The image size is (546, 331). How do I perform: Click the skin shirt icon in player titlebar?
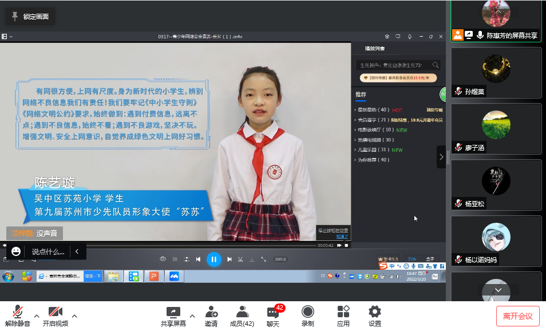point(387,36)
